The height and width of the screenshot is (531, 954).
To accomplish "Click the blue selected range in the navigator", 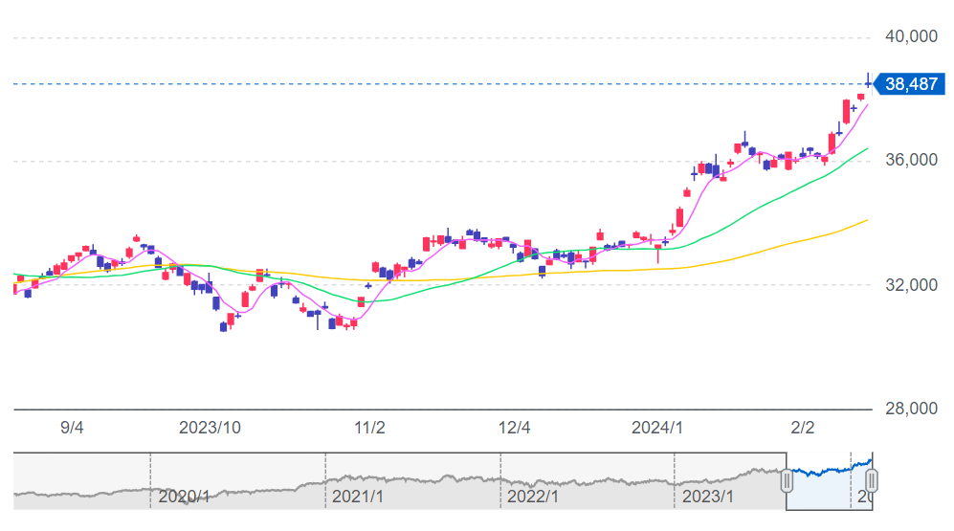I will 829,480.
